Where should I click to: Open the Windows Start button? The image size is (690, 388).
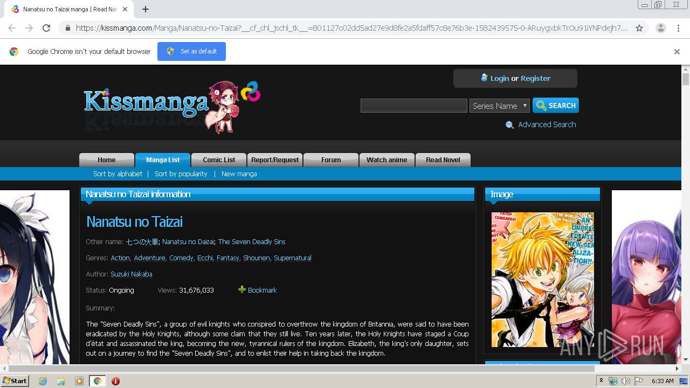click(x=15, y=380)
